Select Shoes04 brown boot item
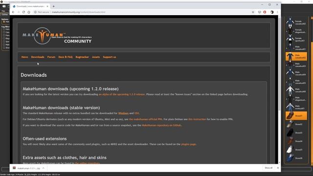313x176 pixels. [296, 141]
